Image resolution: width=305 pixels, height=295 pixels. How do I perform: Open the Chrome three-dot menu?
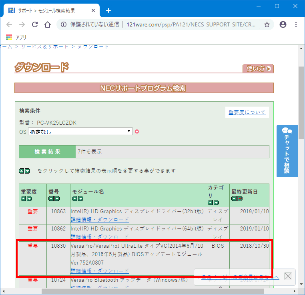click(296, 24)
